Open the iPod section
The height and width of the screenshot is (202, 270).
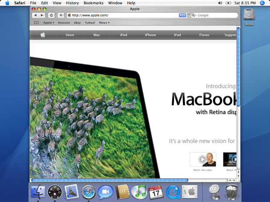(124, 35)
